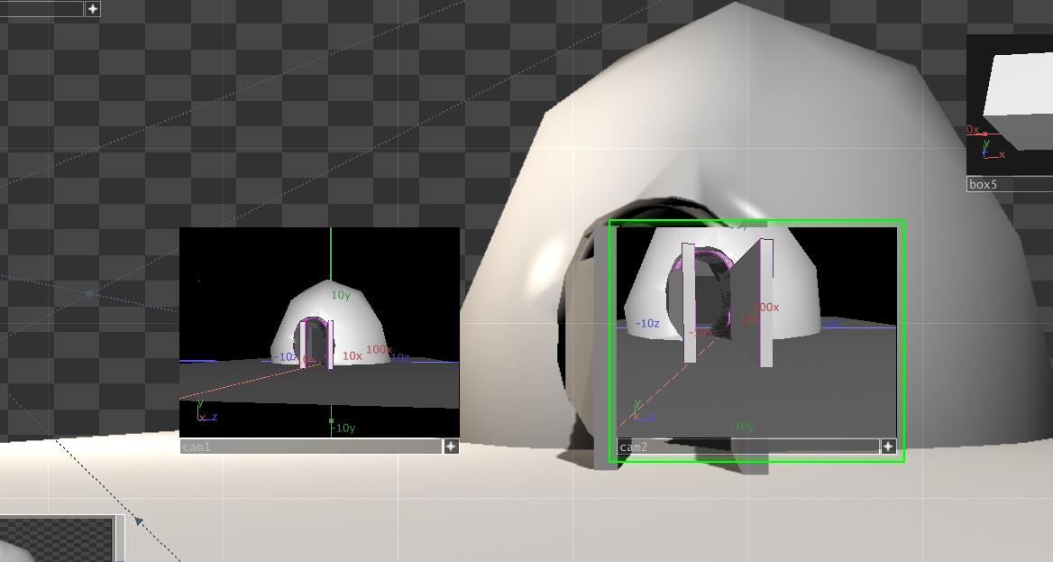The height and width of the screenshot is (562, 1053).
Task: Click the axis gizmo in box5 preview
Action: [x=992, y=149]
